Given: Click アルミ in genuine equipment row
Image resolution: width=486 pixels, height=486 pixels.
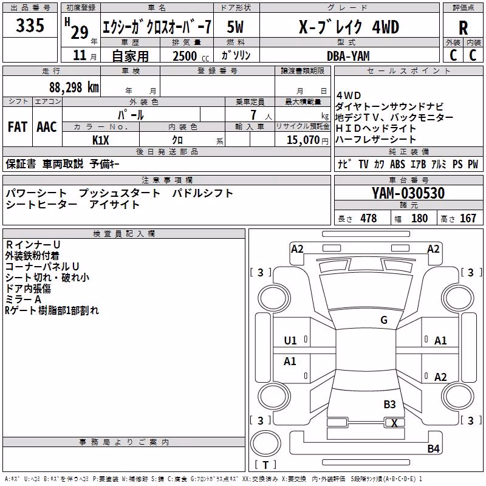Looking at the screenshot, I should click(x=439, y=164).
